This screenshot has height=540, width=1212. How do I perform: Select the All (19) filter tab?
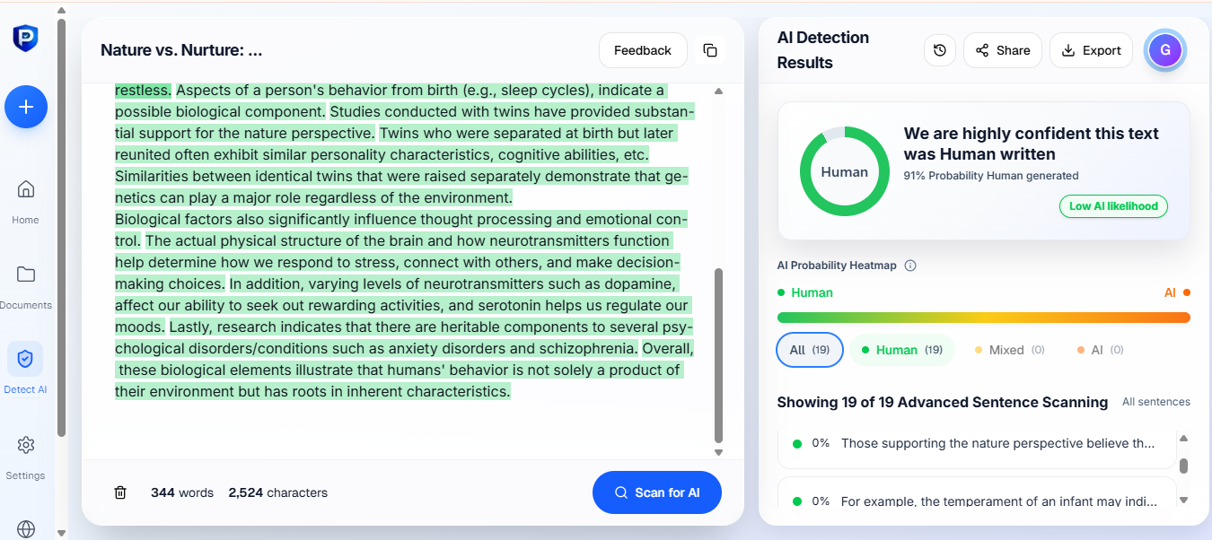tap(810, 350)
